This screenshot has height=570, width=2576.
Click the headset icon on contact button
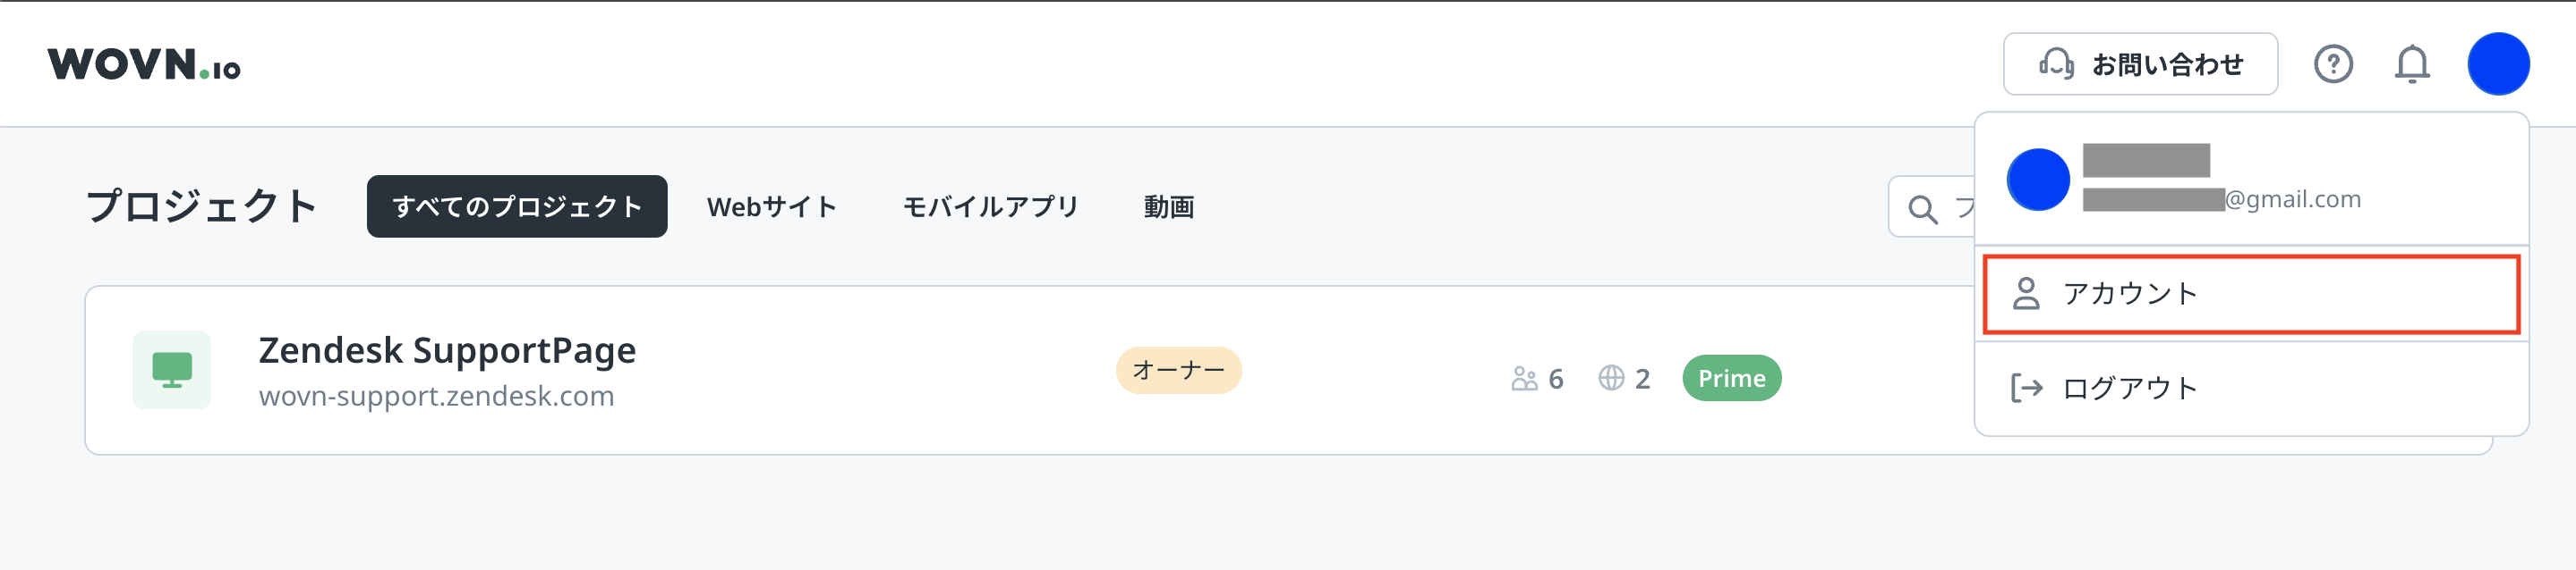[x=2056, y=64]
